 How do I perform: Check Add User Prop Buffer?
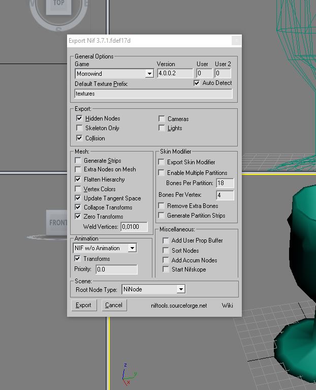point(166,241)
